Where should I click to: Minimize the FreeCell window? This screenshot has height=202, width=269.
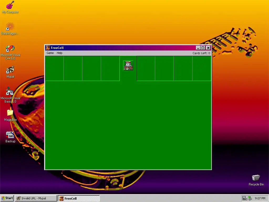click(x=198, y=48)
